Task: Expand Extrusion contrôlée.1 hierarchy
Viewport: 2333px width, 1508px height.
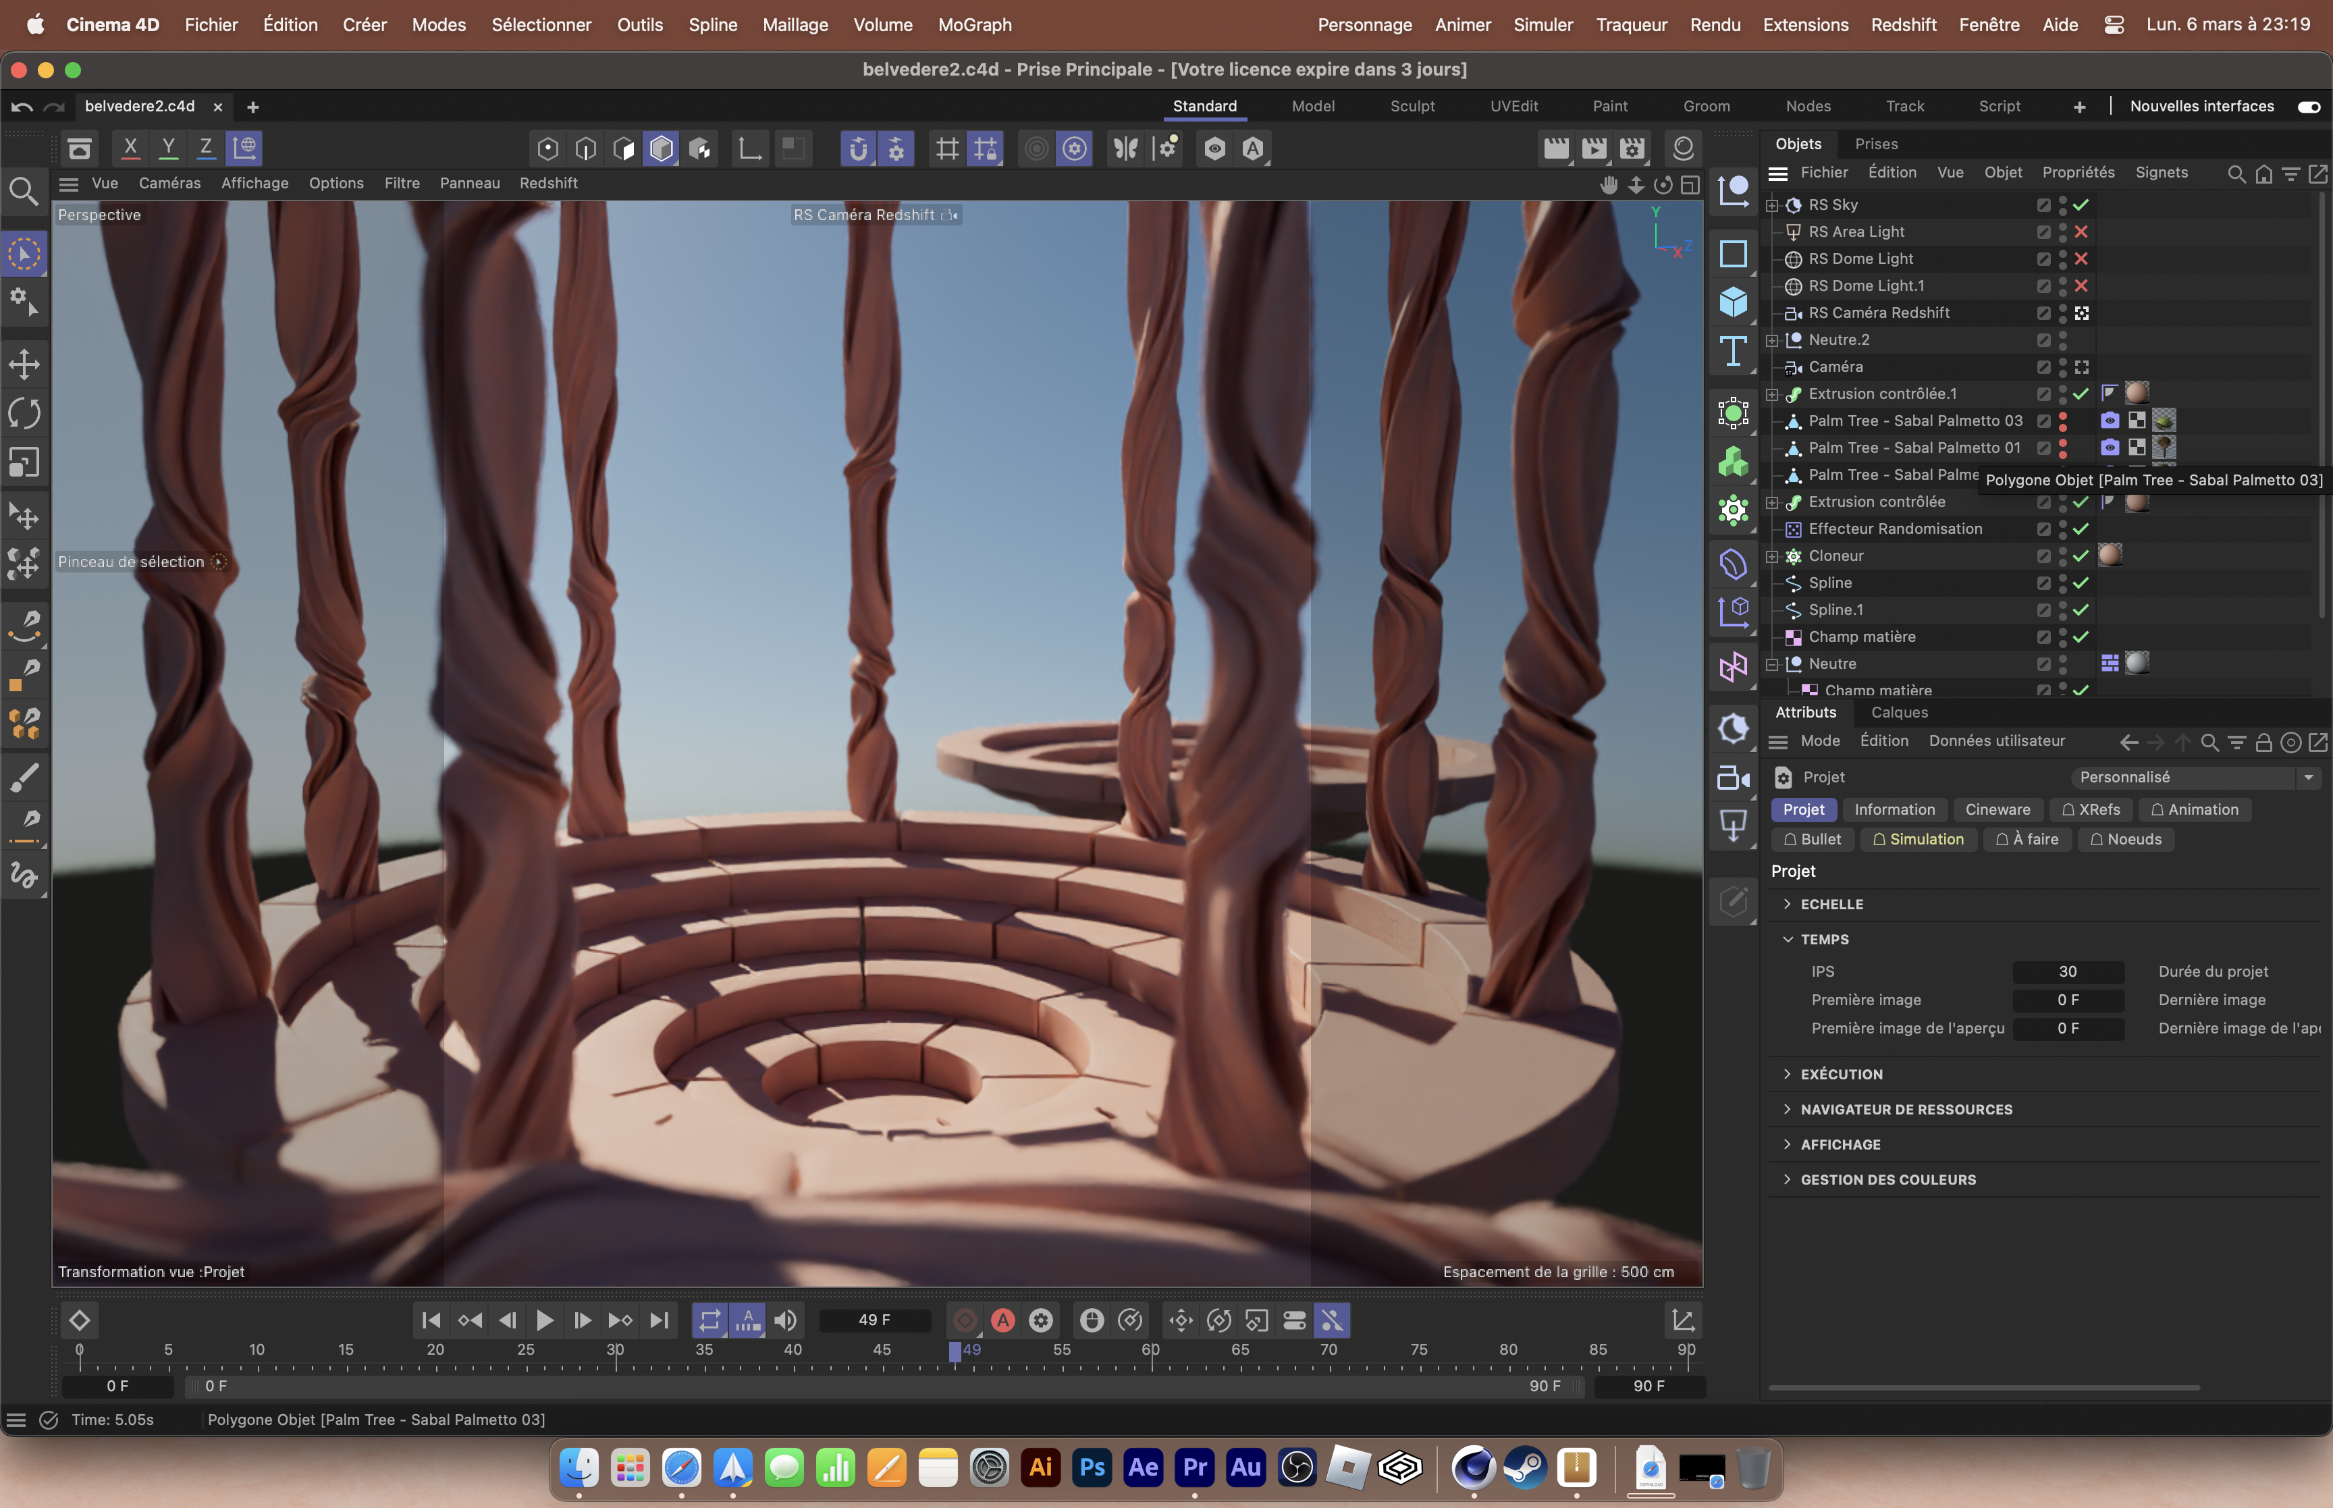Action: pyautogui.click(x=1772, y=394)
